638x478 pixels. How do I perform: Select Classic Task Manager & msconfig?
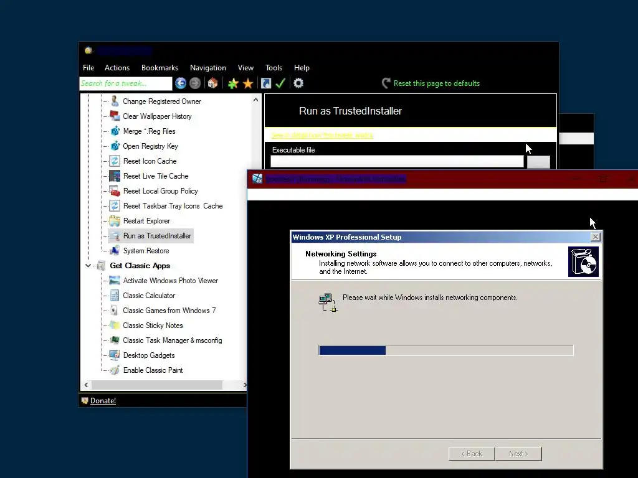pos(173,340)
